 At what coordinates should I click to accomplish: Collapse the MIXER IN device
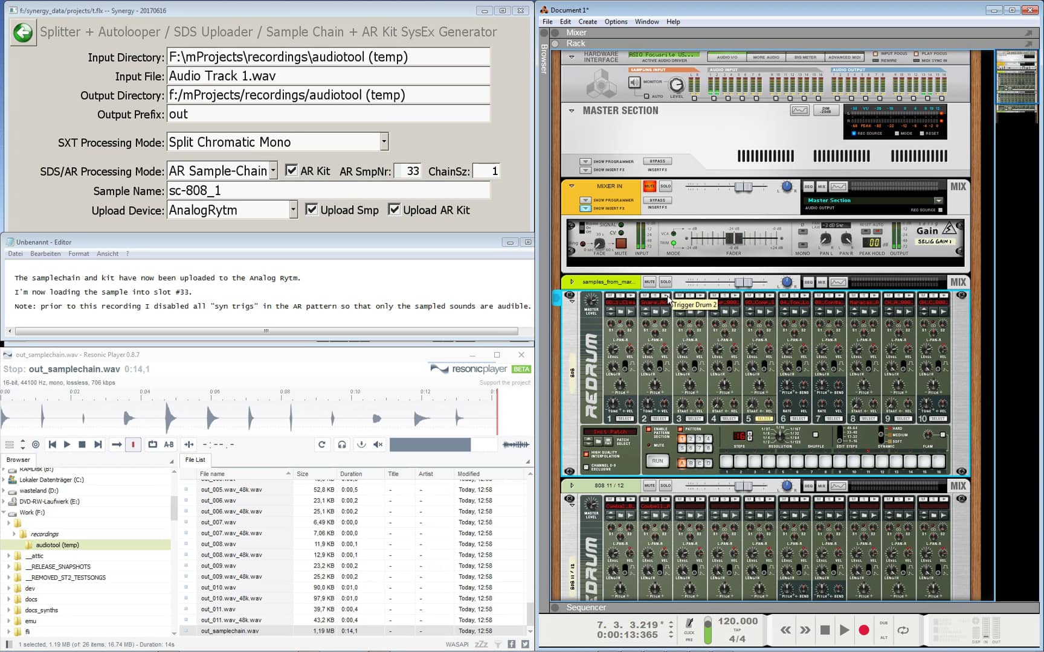(572, 186)
